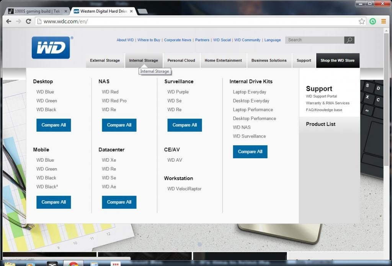Open a new browser tab
This screenshot has width=392, height=266.
point(142,11)
